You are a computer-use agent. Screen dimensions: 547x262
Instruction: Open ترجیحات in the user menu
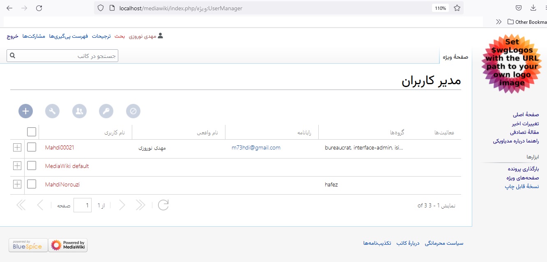click(101, 36)
